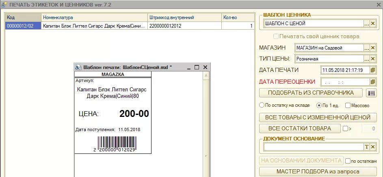
Task: Toggle the greater-than checkbox next to ВСЕ ОСТАТКИ ТОВАРА
Action: click(x=345, y=128)
